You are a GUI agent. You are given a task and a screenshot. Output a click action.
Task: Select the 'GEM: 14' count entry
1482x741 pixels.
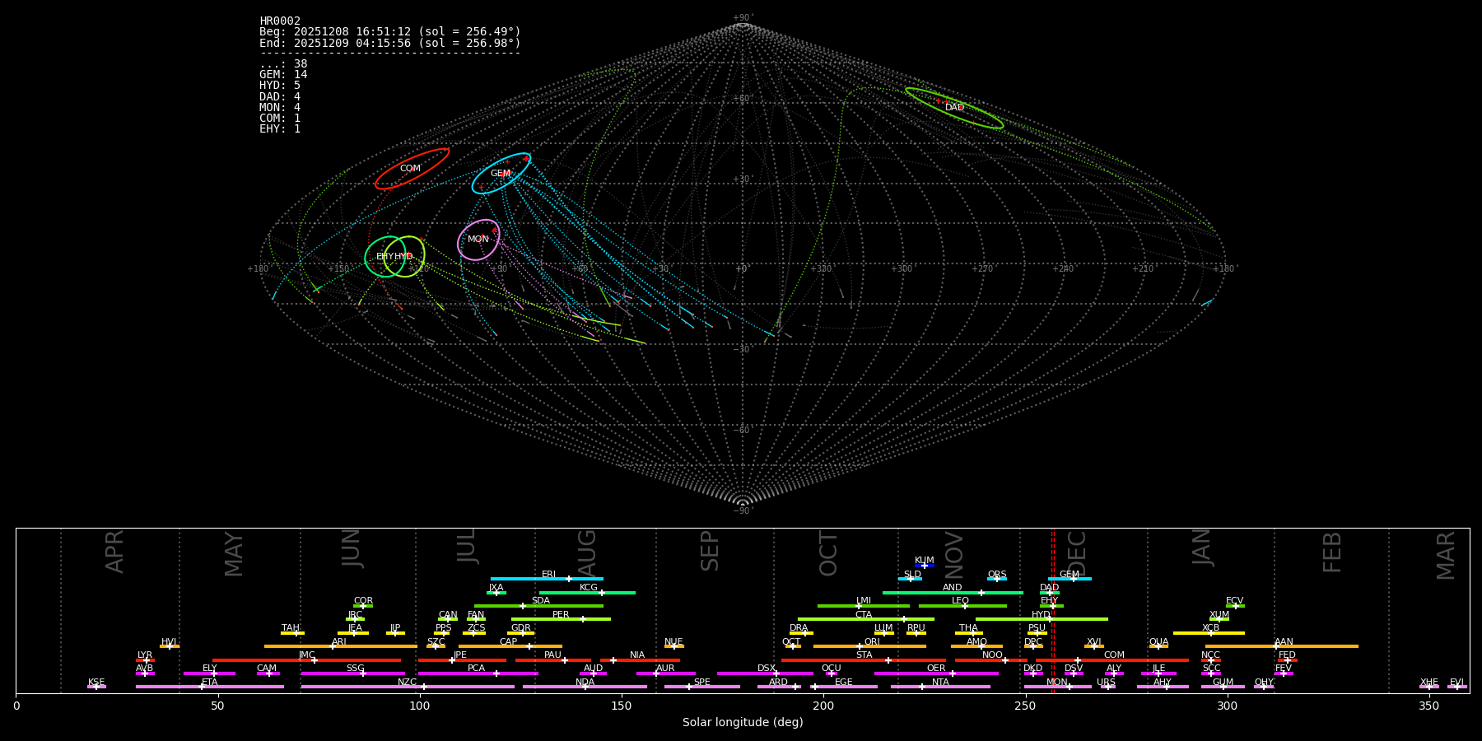[x=283, y=75]
